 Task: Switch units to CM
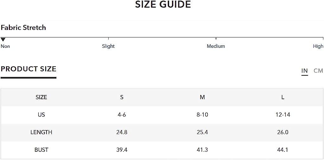coord(318,71)
